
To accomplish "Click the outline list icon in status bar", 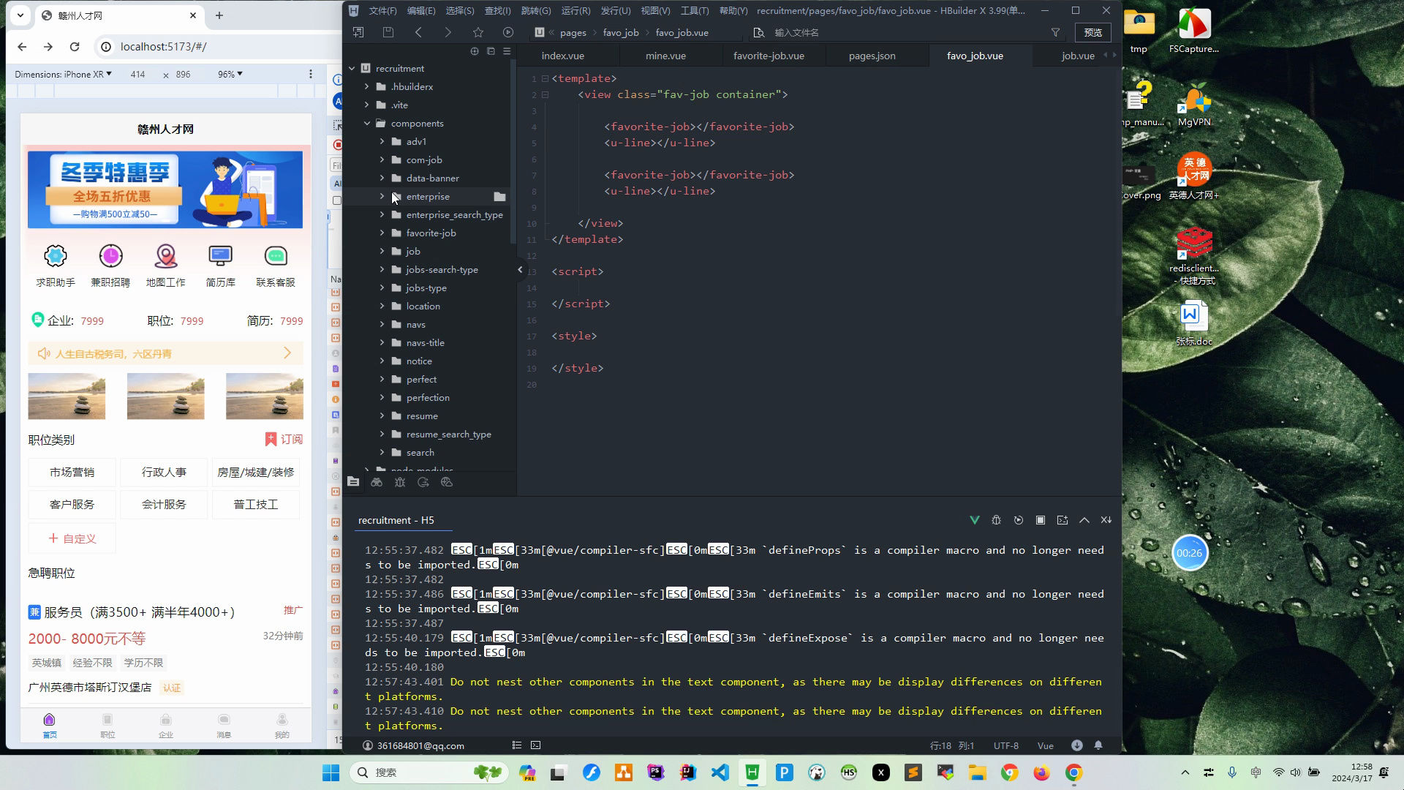I will pos(517,745).
